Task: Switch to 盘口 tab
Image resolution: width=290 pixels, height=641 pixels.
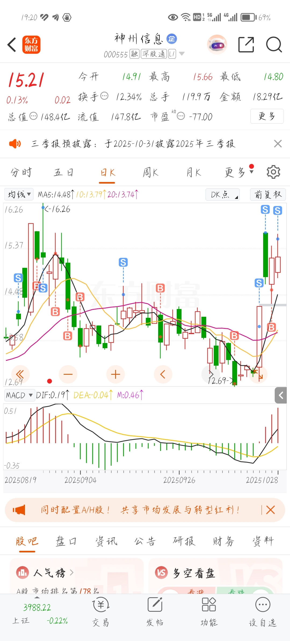Action: [x=66, y=541]
